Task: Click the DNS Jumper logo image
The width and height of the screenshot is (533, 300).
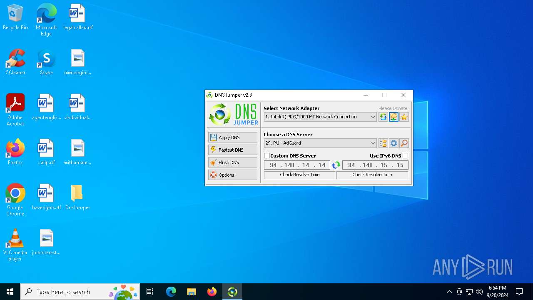Action: click(x=233, y=114)
